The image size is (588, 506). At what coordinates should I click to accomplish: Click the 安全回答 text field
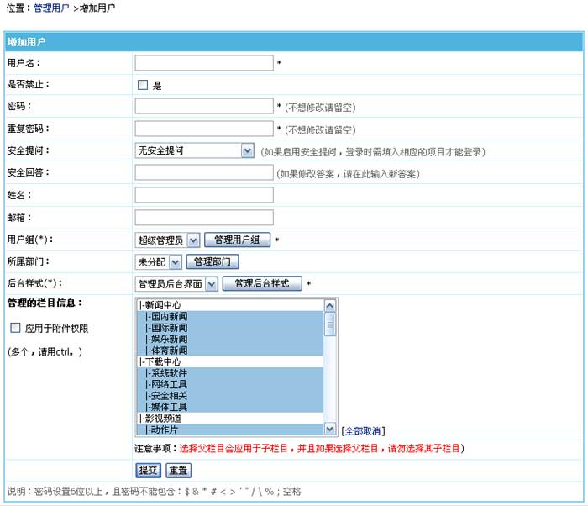click(x=204, y=172)
